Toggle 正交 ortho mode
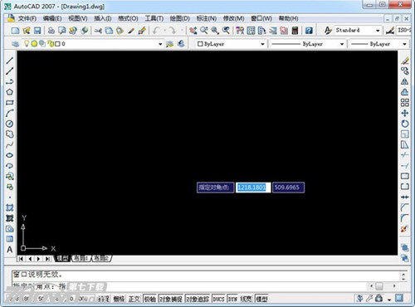The height and width of the screenshot is (307, 415). (134, 299)
